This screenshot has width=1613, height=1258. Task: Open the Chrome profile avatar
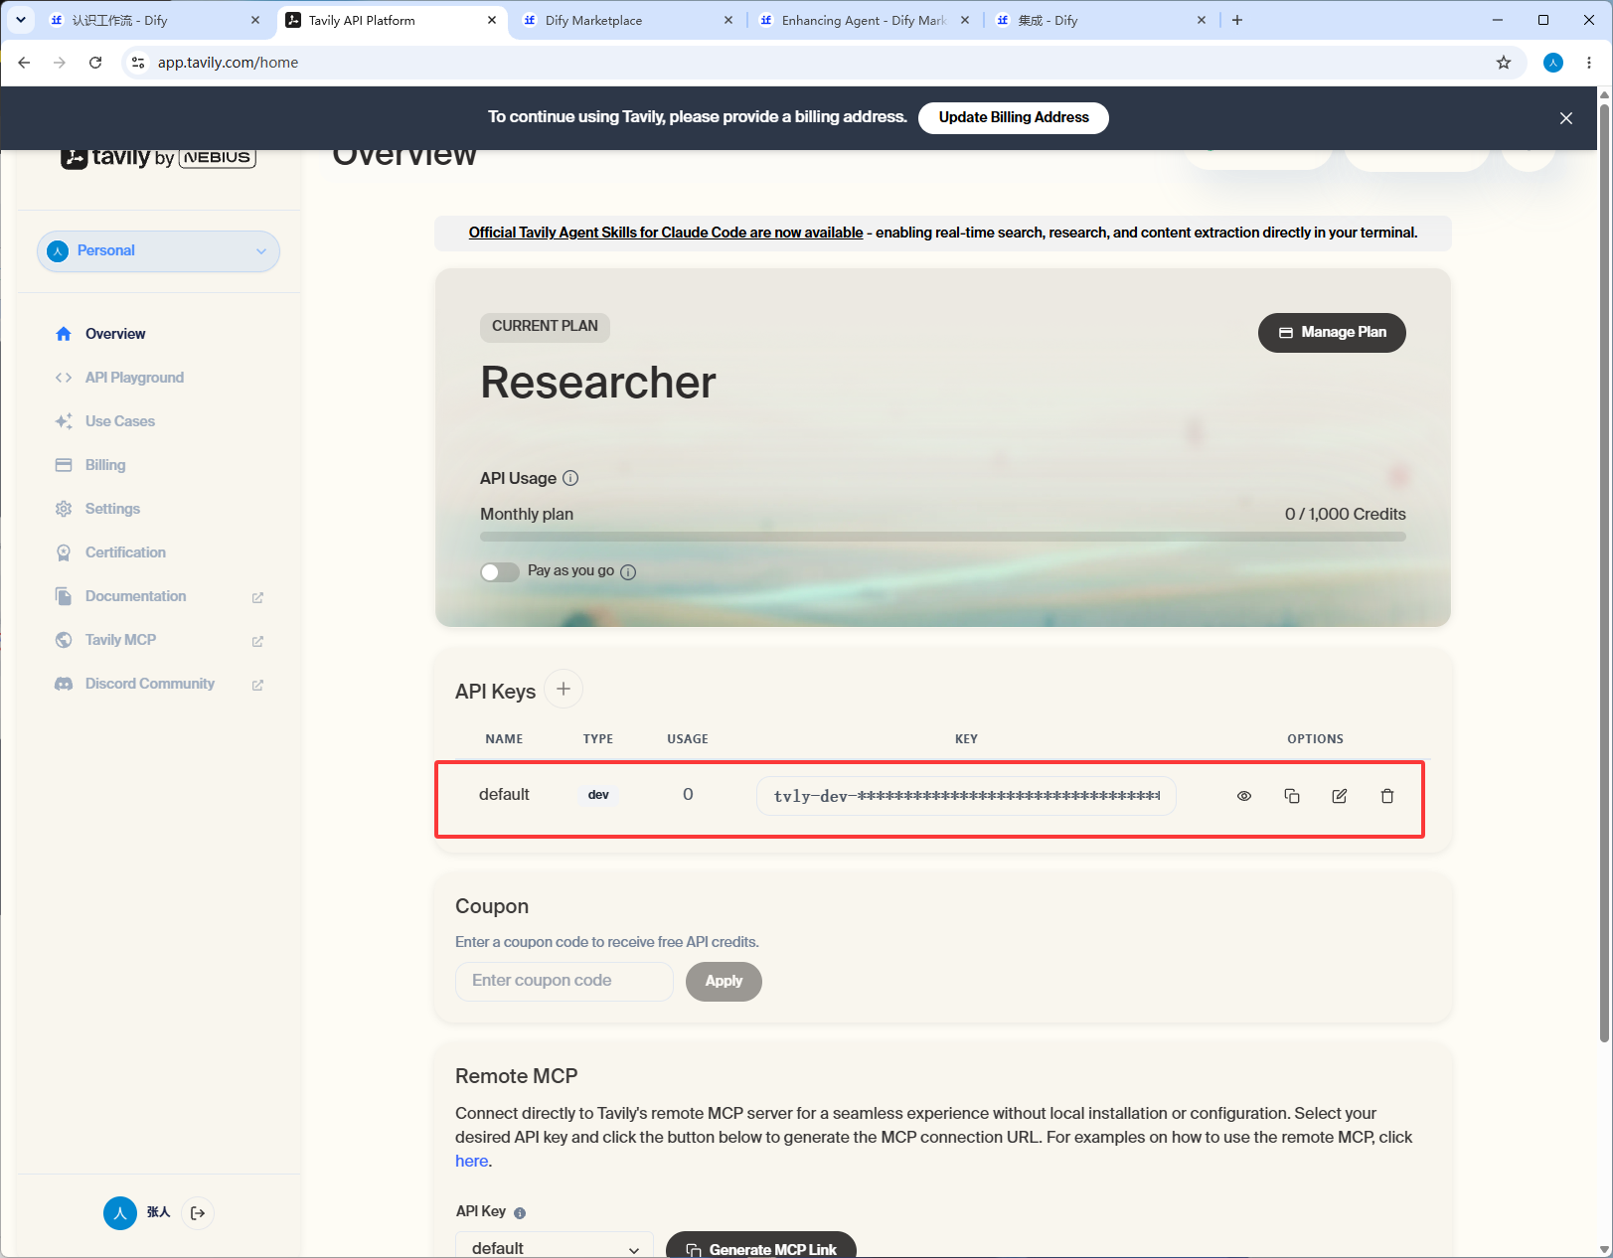pos(1553,63)
